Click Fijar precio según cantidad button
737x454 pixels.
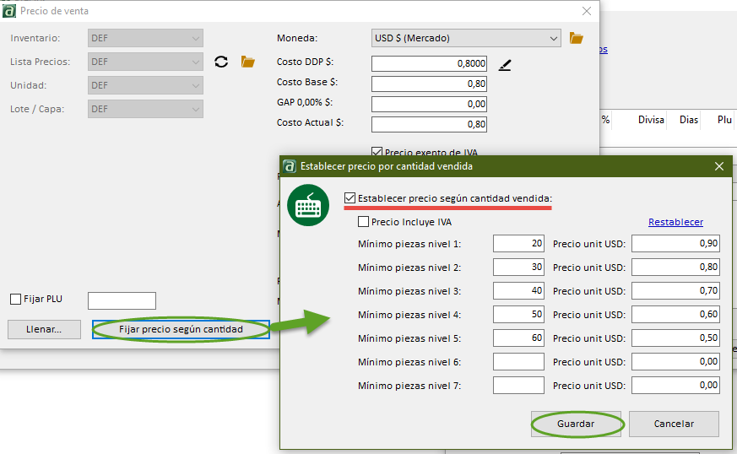click(181, 329)
